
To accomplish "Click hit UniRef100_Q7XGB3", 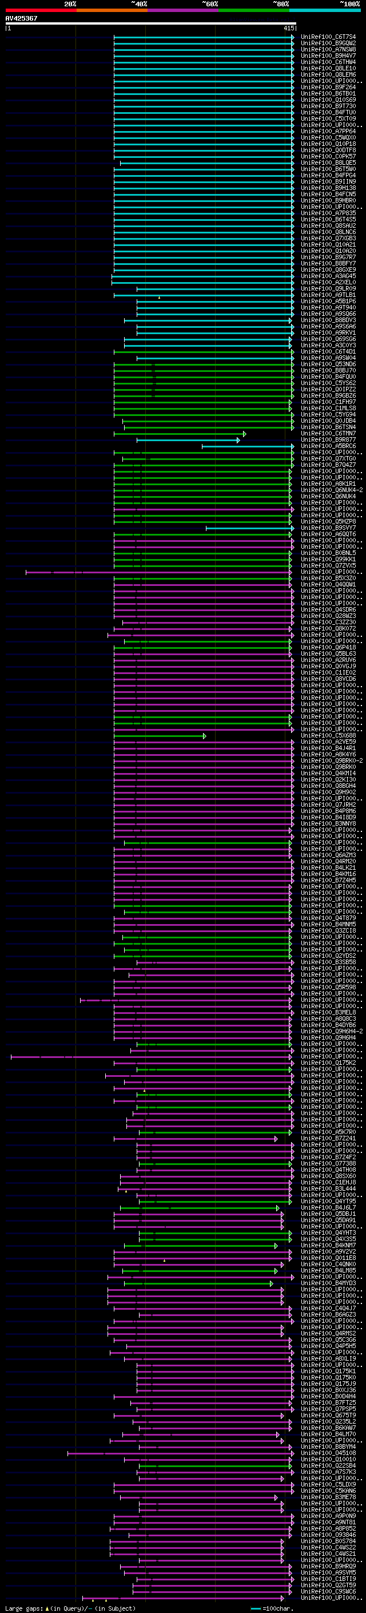I will pos(328,238).
